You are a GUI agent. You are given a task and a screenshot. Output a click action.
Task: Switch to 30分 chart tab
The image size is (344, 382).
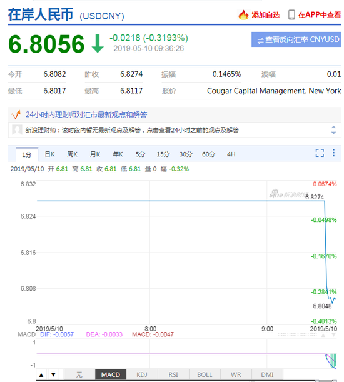pyautogui.click(x=186, y=154)
